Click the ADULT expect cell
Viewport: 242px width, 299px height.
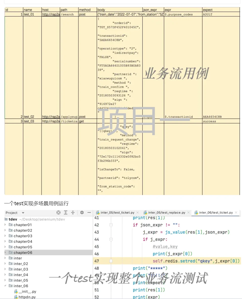(221, 14)
